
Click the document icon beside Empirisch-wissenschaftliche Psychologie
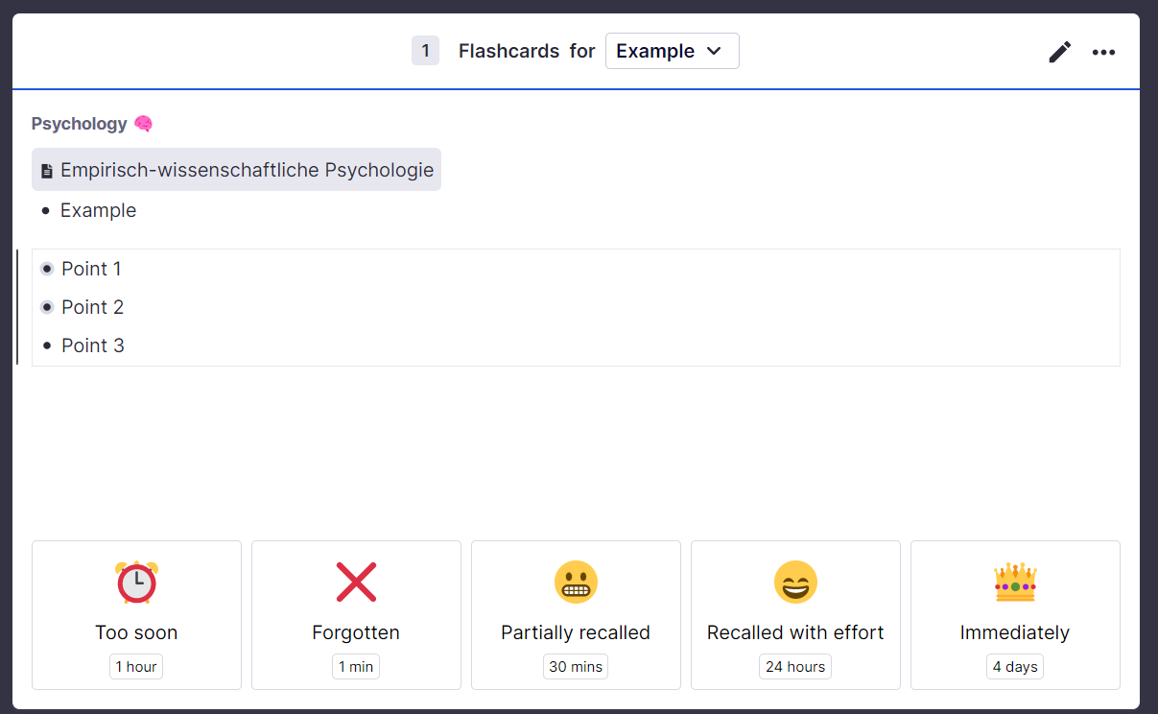click(x=47, y=171)
